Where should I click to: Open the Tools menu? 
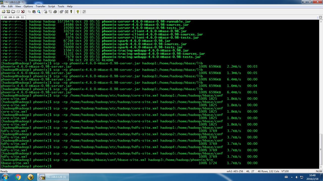click(x=61, y=6)
